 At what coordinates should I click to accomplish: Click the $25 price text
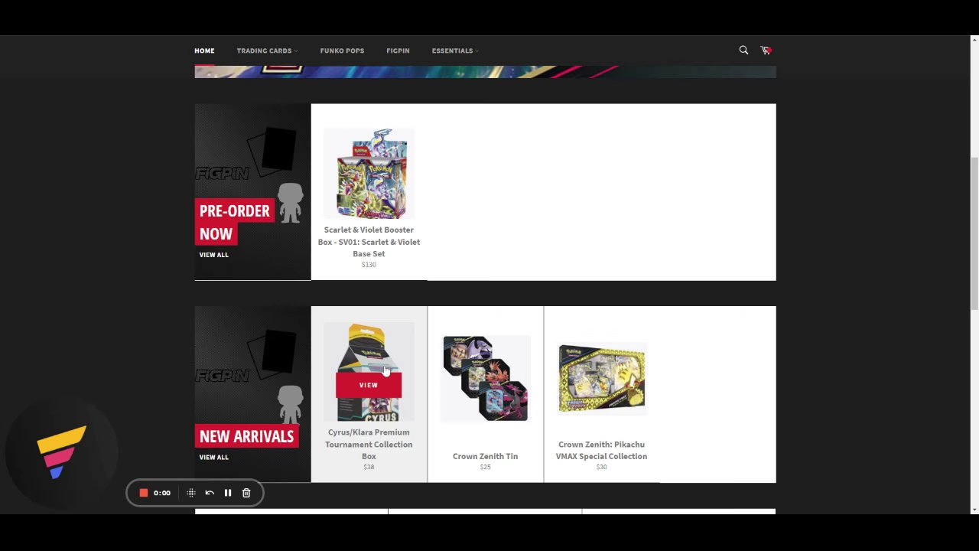[x=485, y=467]
